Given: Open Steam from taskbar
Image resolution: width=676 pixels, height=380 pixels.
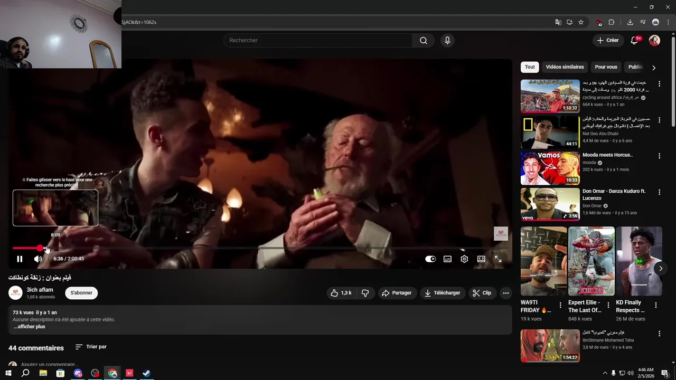Looking at the screenshot, I should [147, 373].
